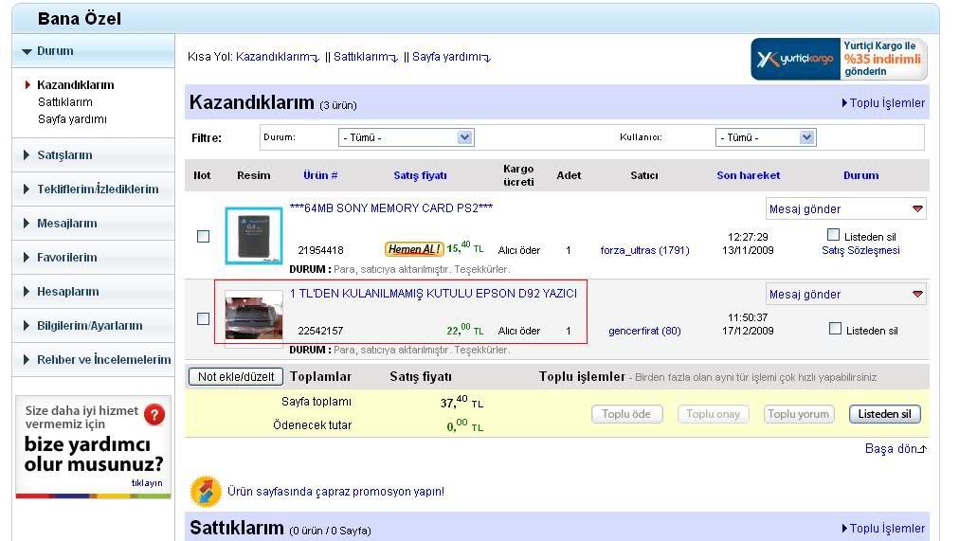Expand the Mesajlarım sidebar section
The width and height of the screenshot is (959, 541).
pos(94,224)
